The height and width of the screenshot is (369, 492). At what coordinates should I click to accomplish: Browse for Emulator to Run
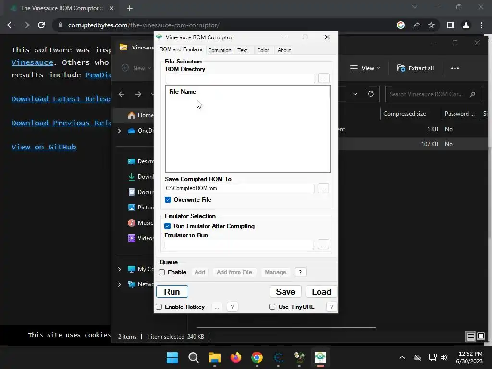click(x=323, y=245)
